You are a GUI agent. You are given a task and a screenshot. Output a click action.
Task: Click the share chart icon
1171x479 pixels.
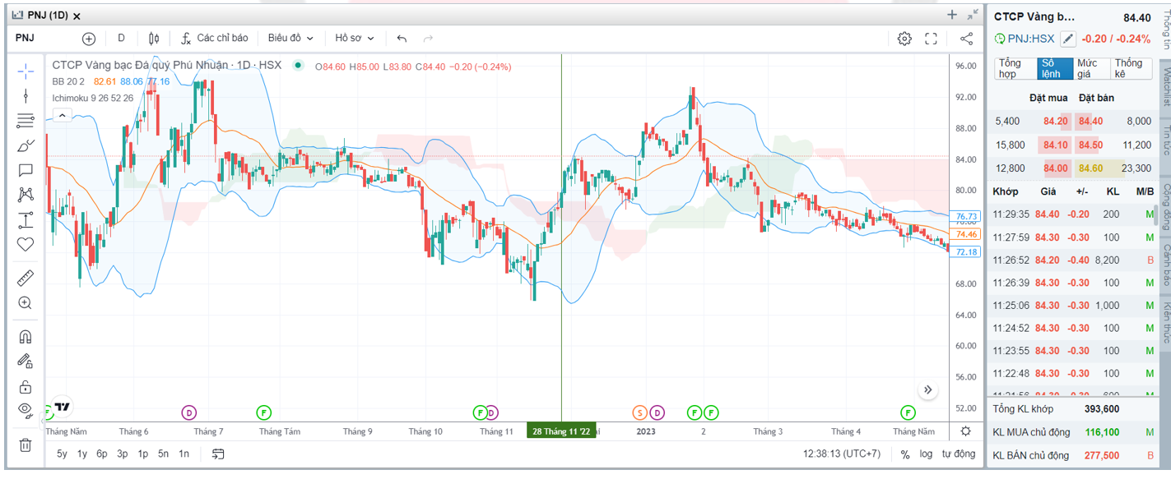click(x=967, y=38)
